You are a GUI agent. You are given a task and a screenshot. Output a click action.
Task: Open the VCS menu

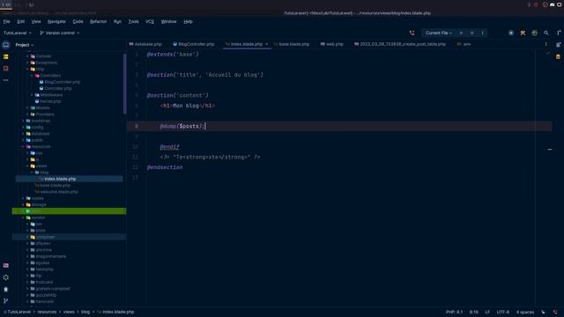[150, 21]
